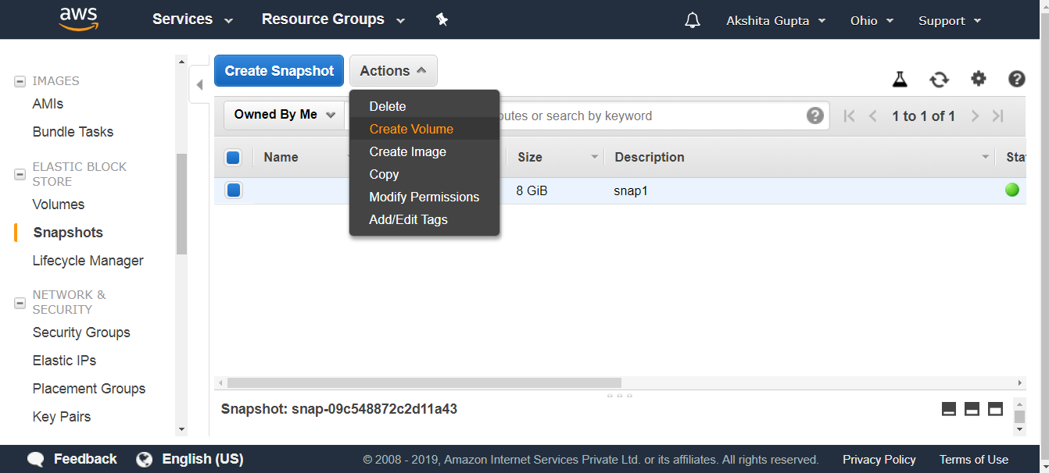Viewport: 1049px width, 473px height.
Task: Open the Akshita Gupta account dropdown
Action: coord(775,20)
